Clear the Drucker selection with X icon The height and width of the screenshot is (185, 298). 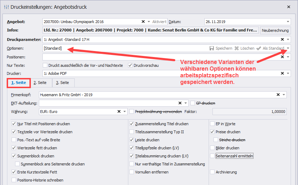pos(282,73)
